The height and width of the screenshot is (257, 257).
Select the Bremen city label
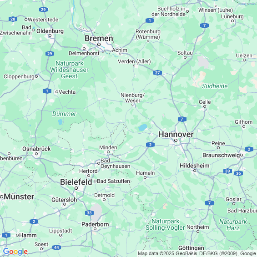tap(99, 39)
